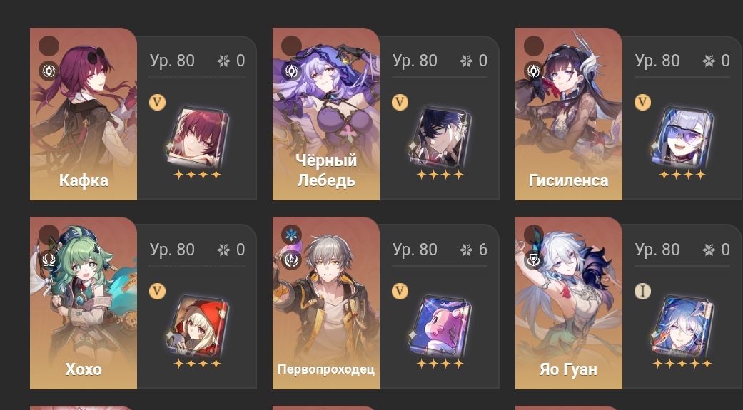Click the Nihility path icon on Kafka
This screenshot has width=743, height=410.
click(x=49, y=71)
